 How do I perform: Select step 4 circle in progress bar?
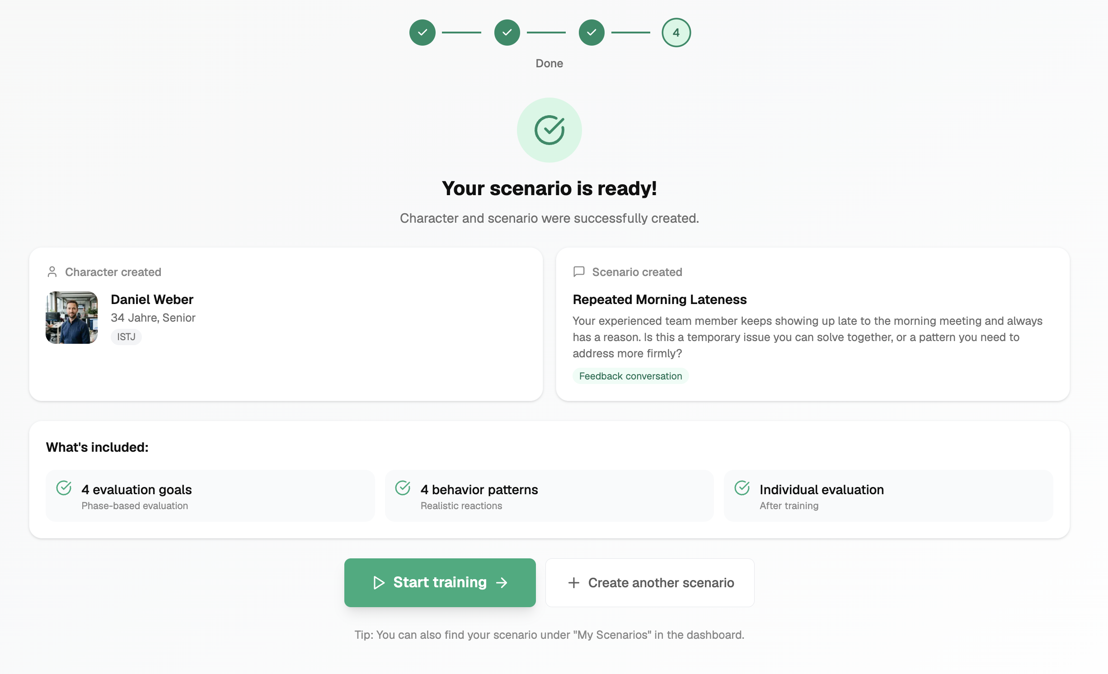click(x=676, y=33)
